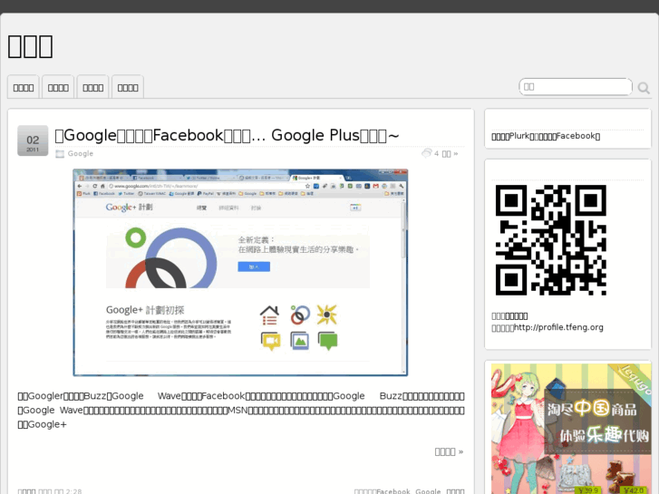The image size is (659, 494).
Task: Open the third navigation tab
Action: (x=92, y=87)
